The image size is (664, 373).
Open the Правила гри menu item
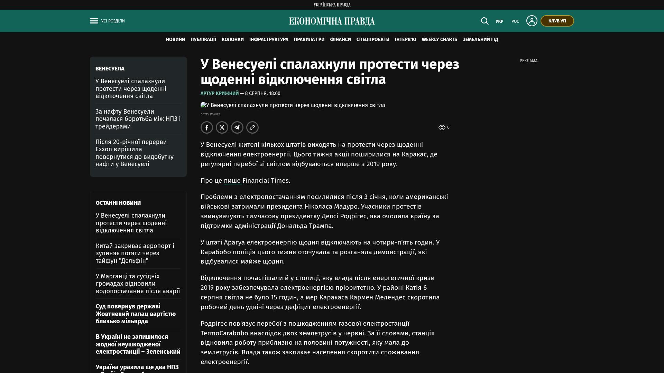[x=309, y=40]
